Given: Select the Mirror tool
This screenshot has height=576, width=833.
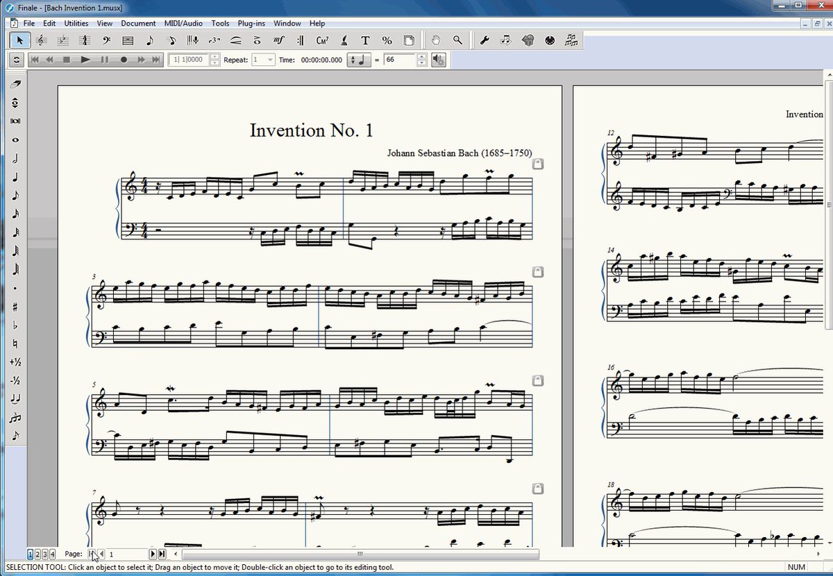Looking at the screenshot, I should point(571,40).
